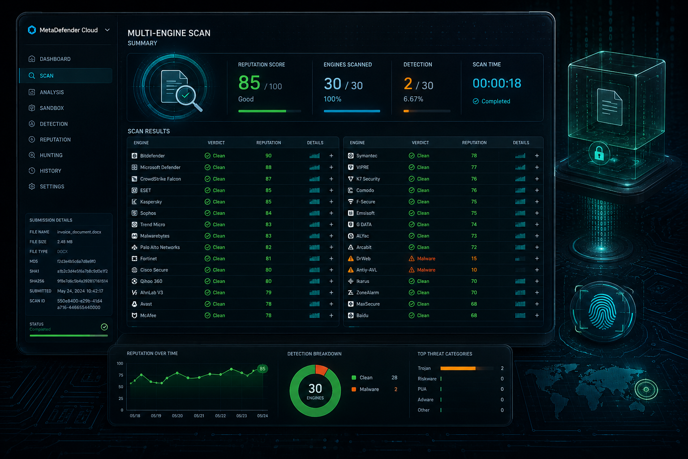Expand the Baidu row details
Viewport: 688px width, 459px height.
tap(537, 316)
